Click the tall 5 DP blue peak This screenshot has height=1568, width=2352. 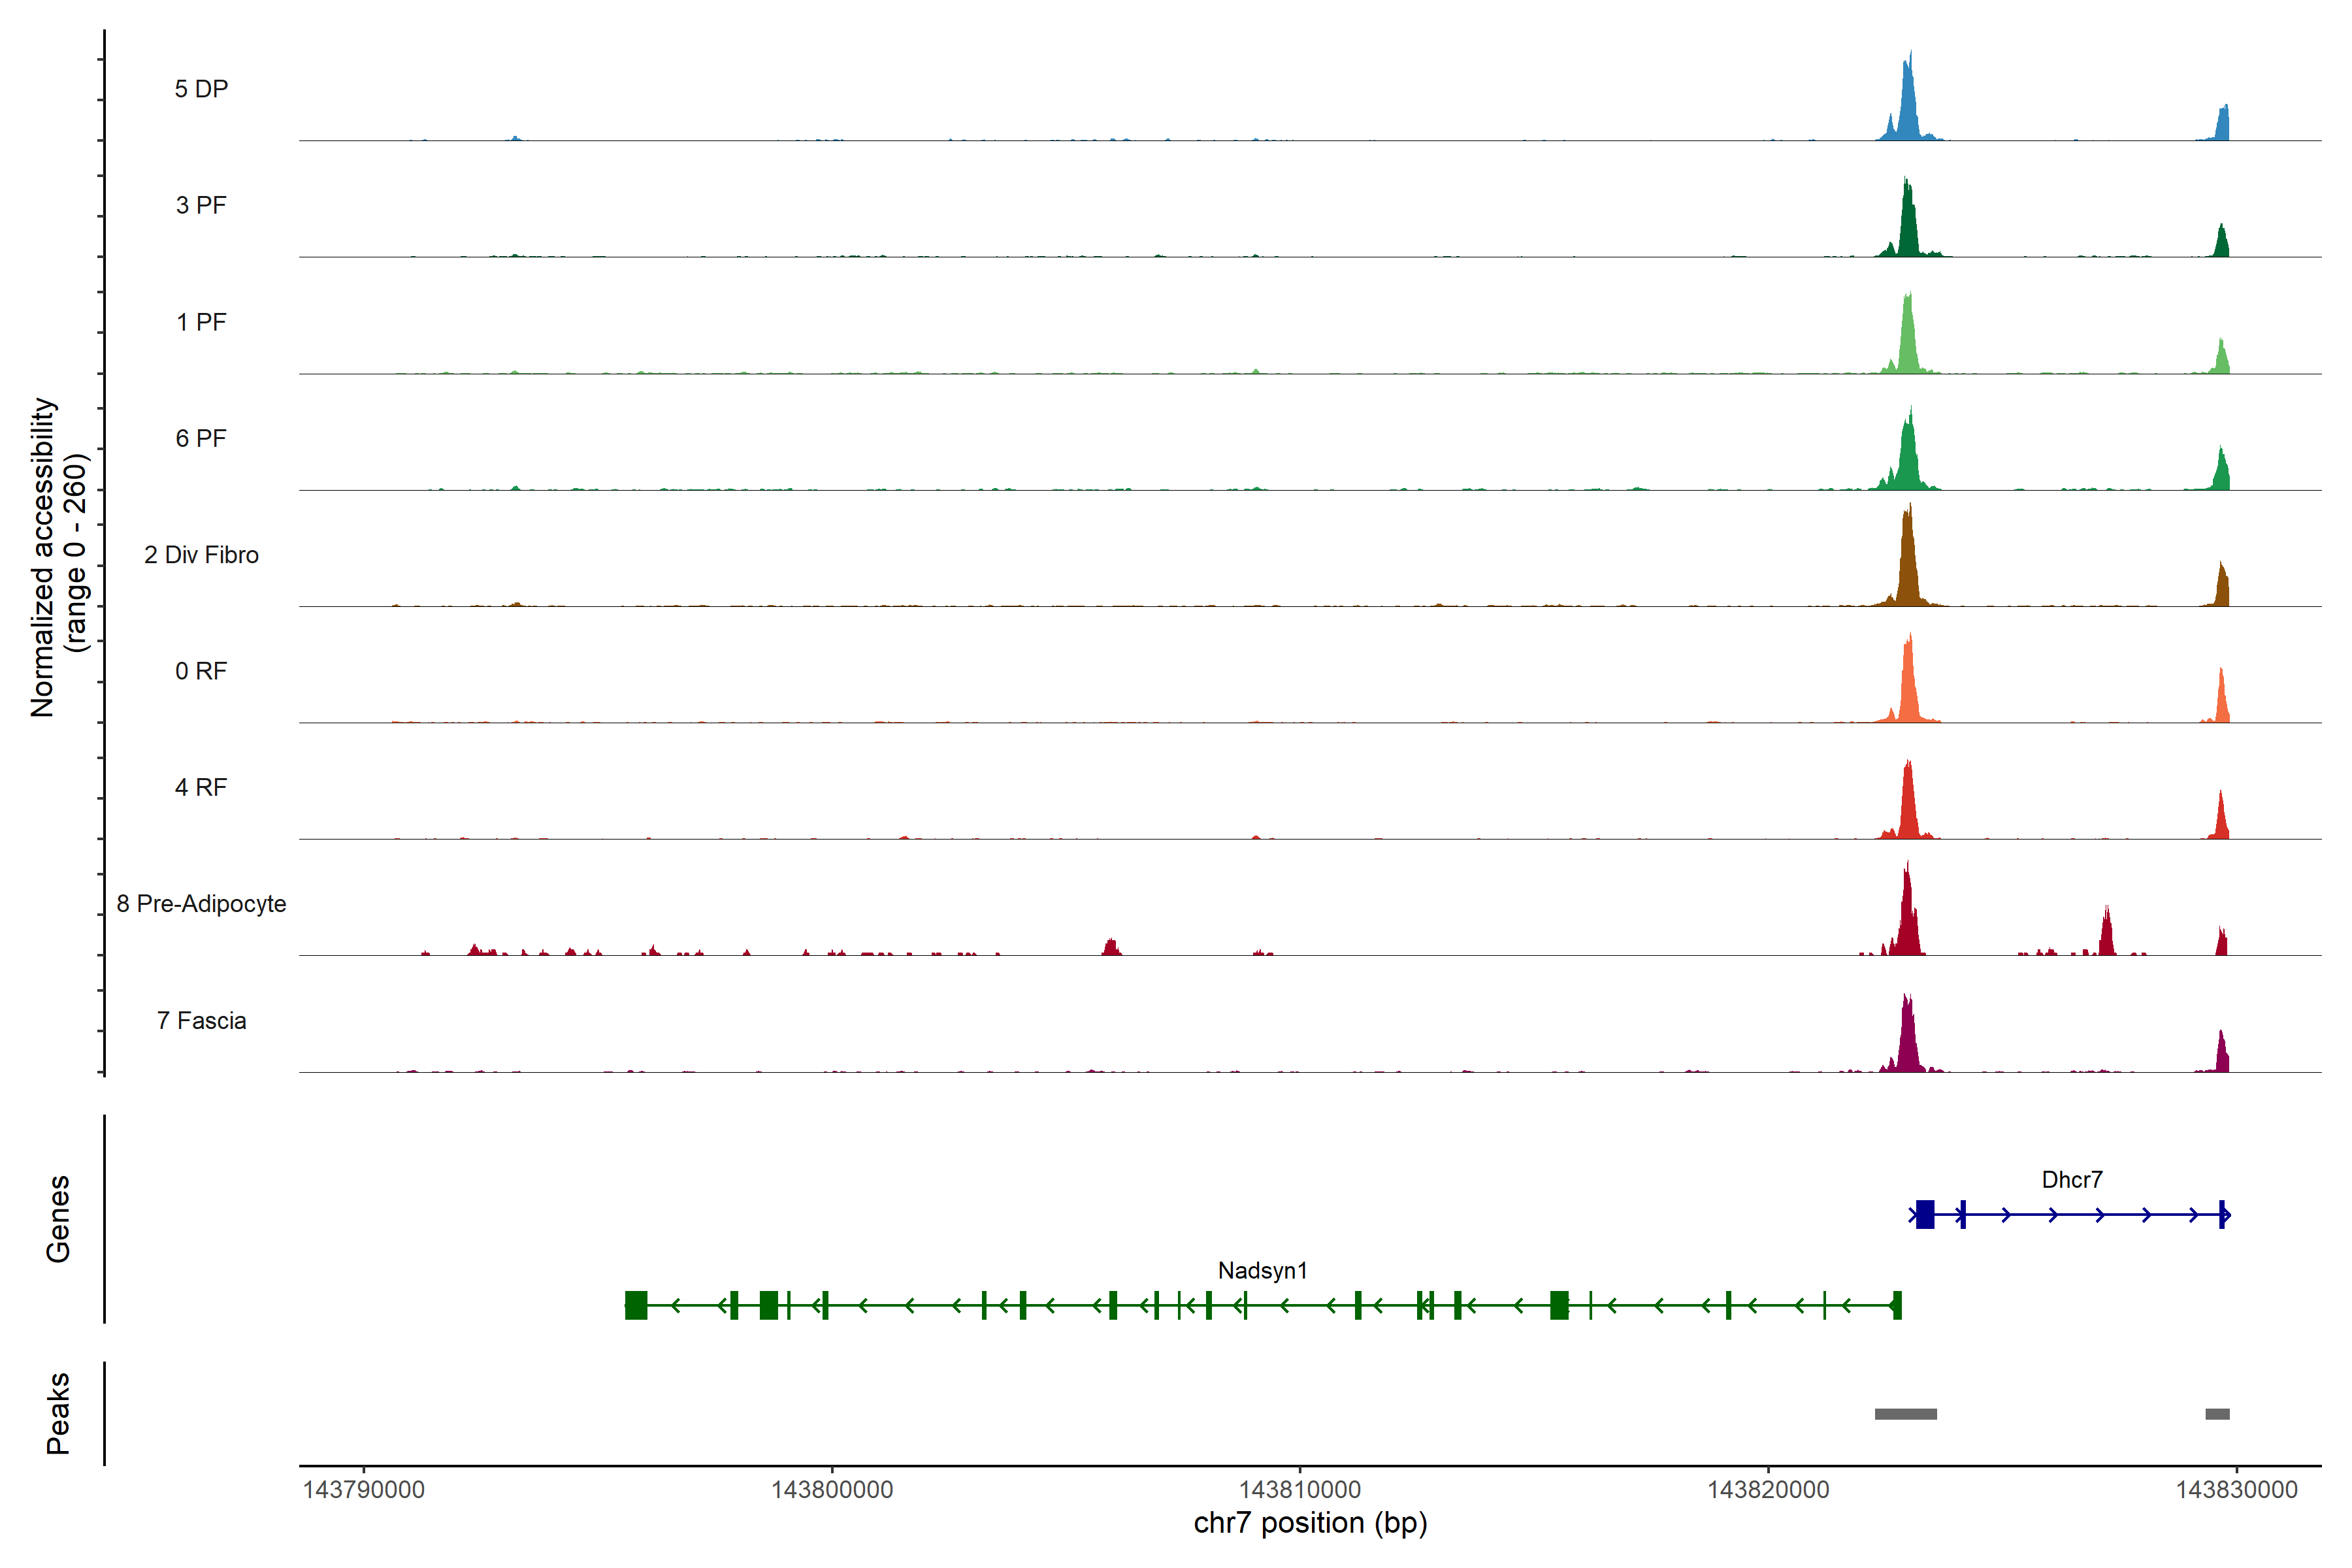tap(1908, 105)
